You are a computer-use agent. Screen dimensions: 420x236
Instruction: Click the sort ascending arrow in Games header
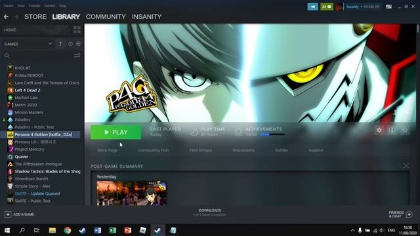click(60, 44)
